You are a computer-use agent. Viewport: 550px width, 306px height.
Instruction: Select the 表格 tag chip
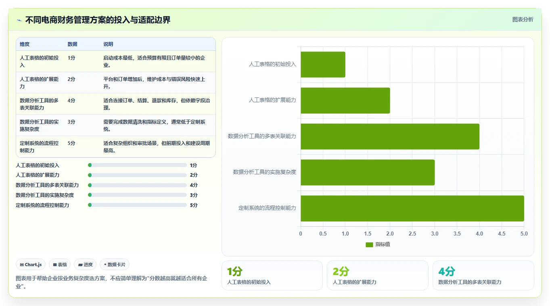(x=60, y=265)
